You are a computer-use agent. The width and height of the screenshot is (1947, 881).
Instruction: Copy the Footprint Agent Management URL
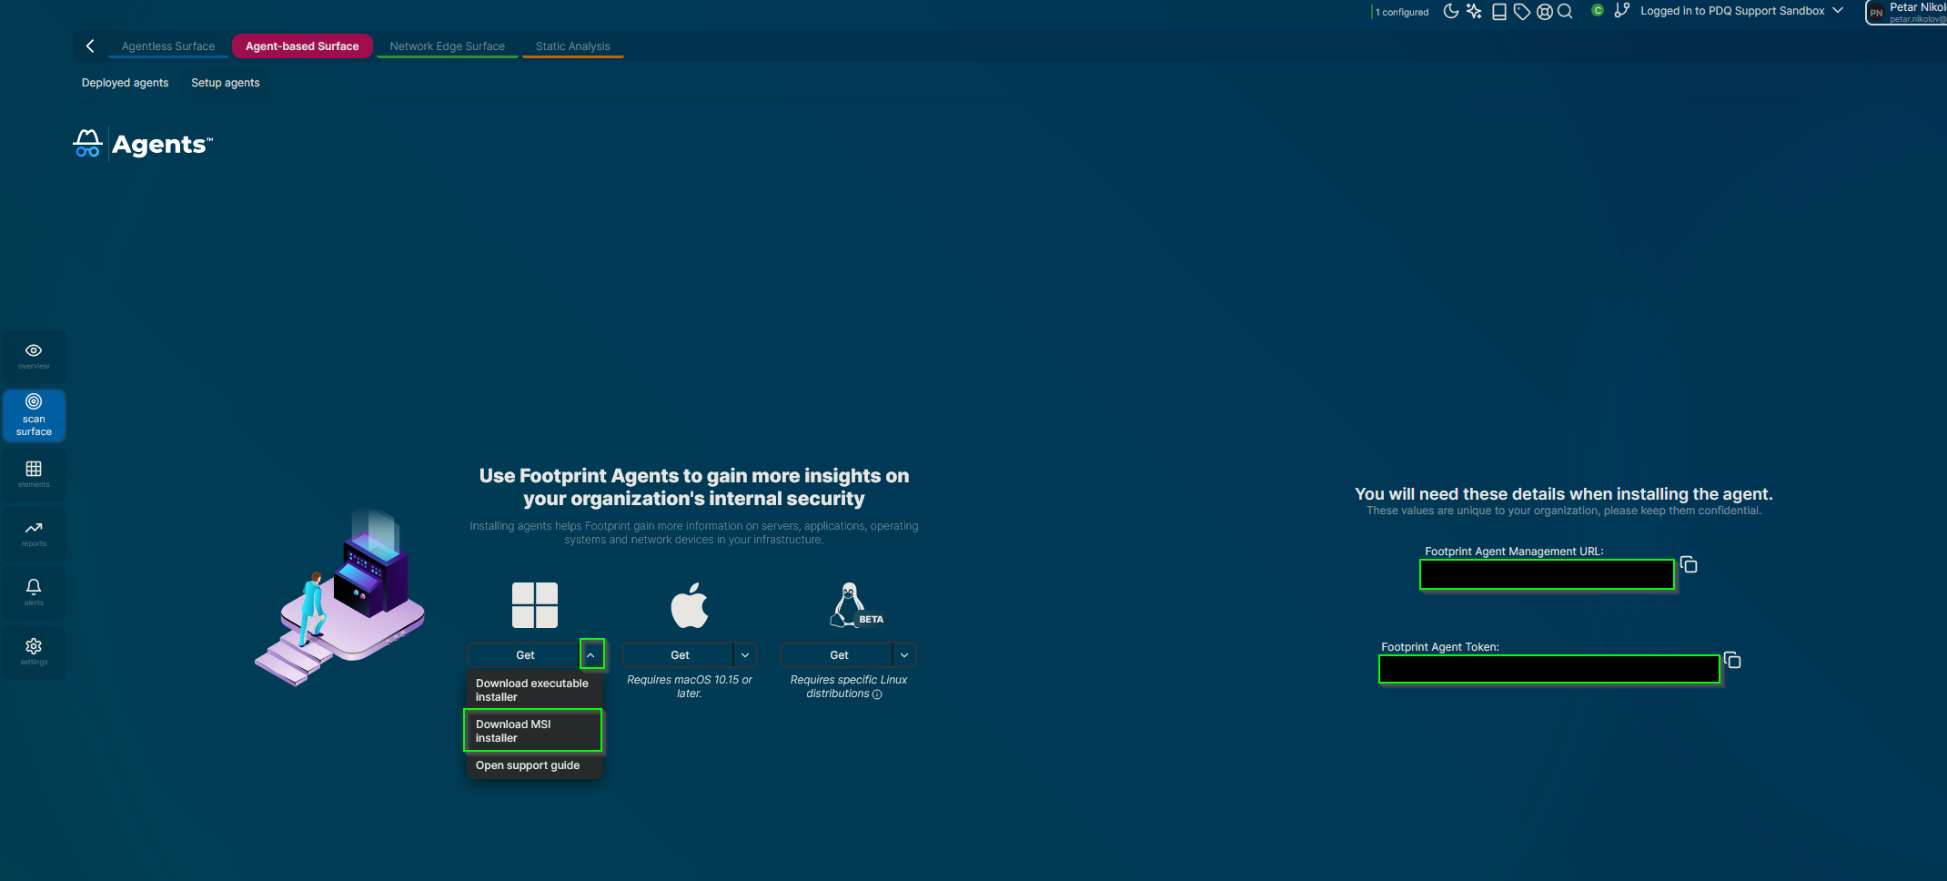(1689, 565)
